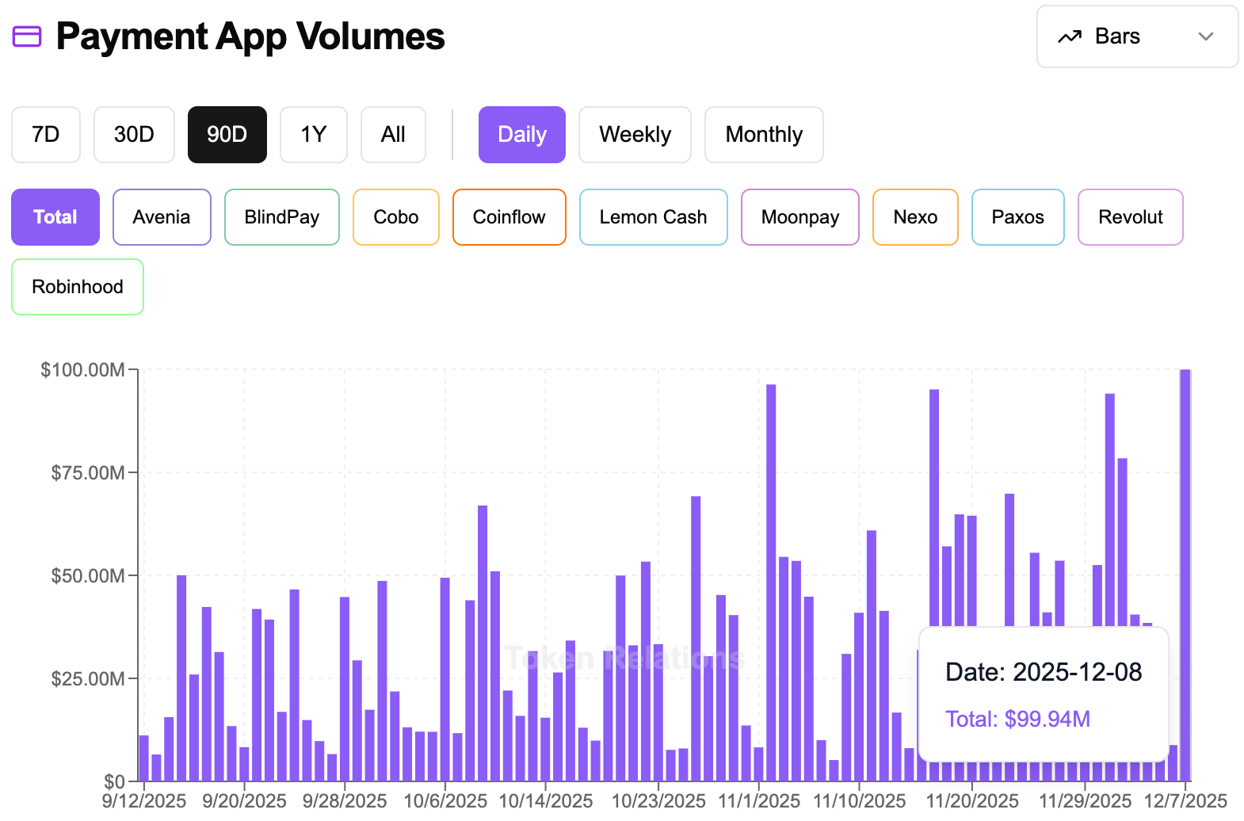Screen dimensions: 1244x821
Task: Toggle the Total series filter
Action: (55, 217)
